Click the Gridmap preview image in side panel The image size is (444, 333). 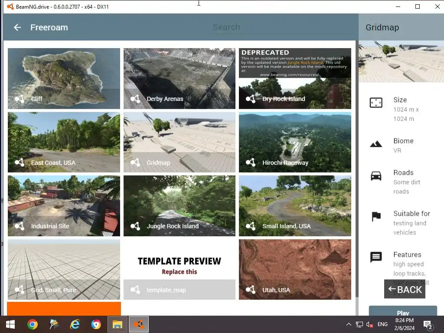click(401, 62)
